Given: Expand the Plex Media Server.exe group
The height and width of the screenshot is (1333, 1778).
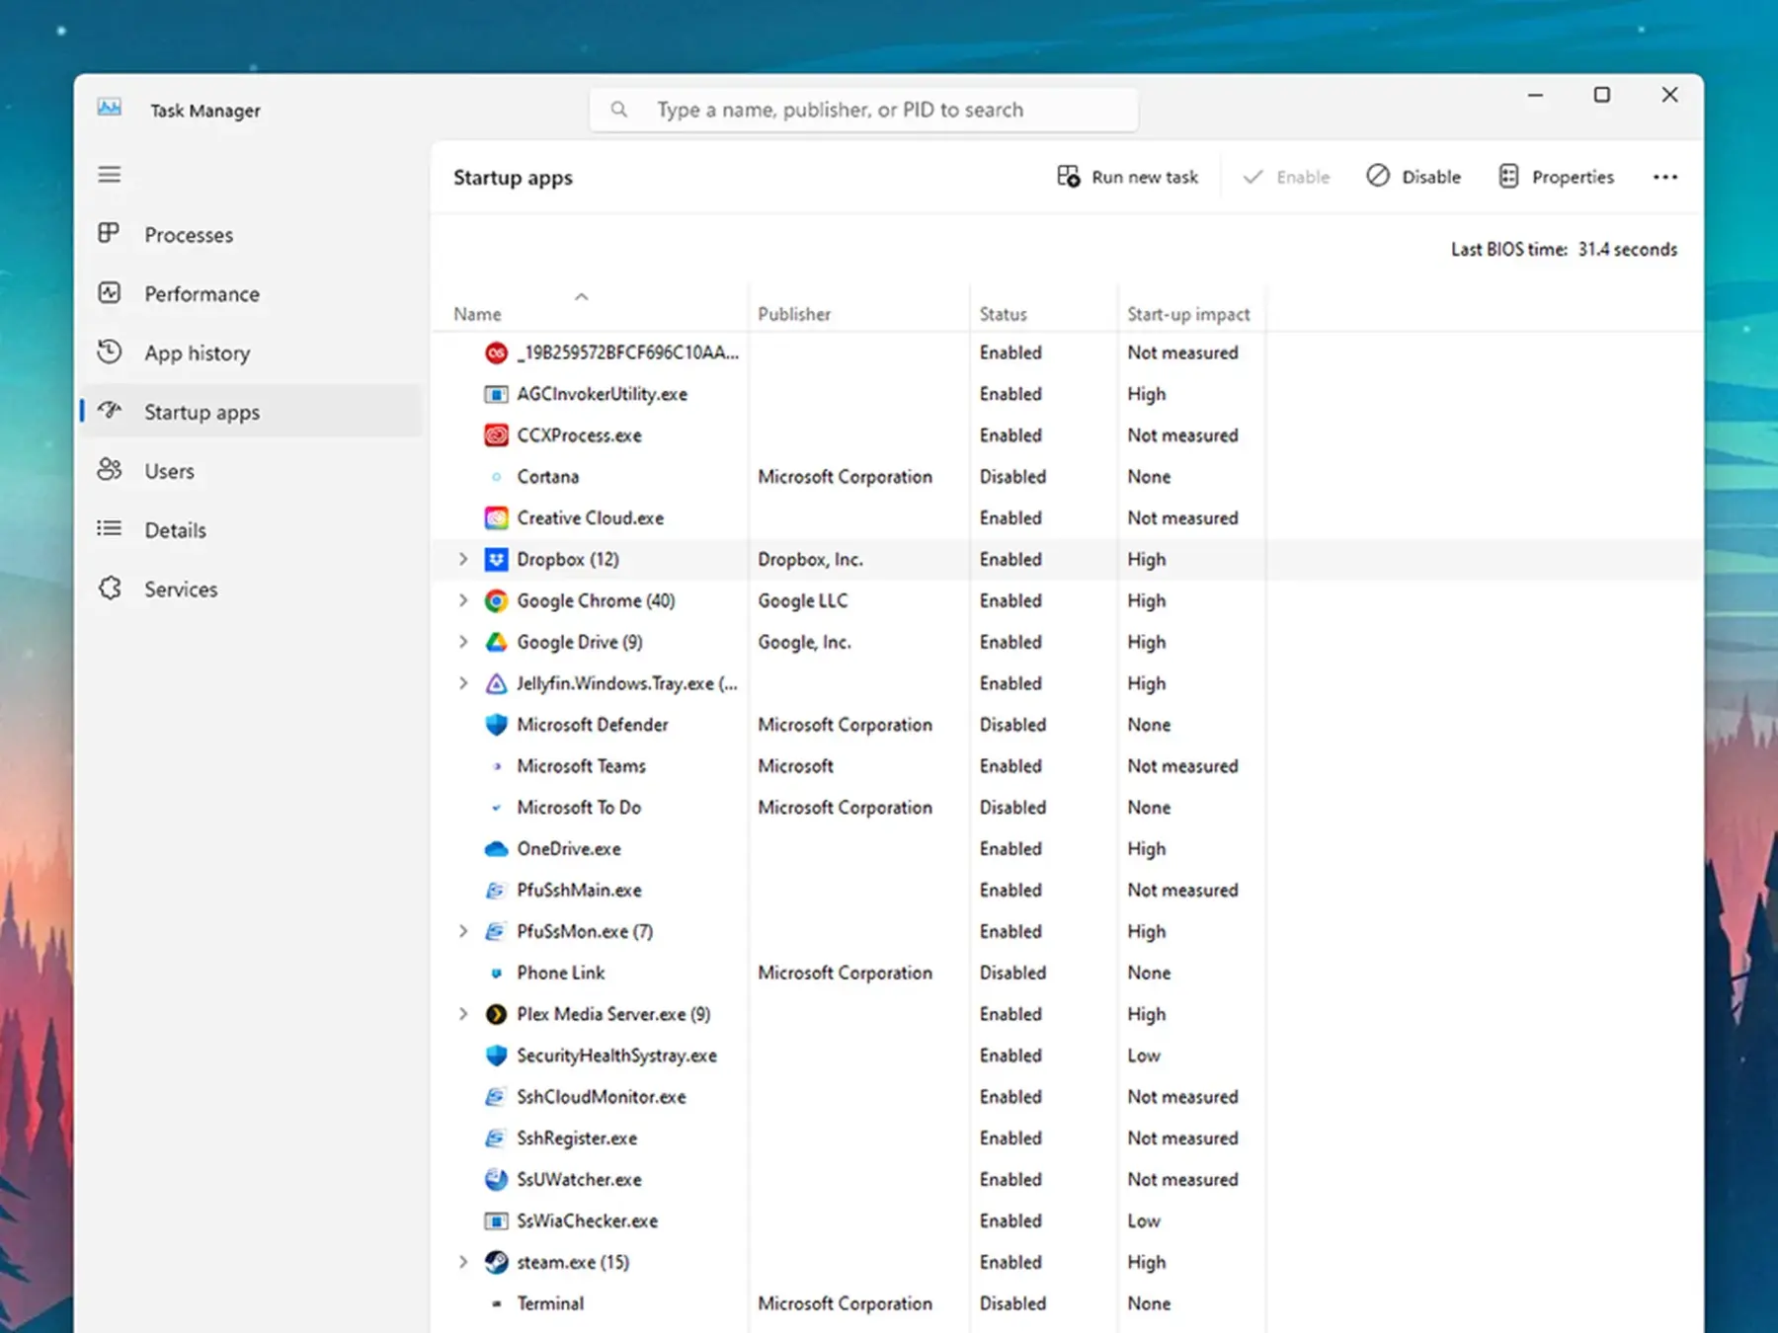Looking at the screenshot, I should point(462,1014).
